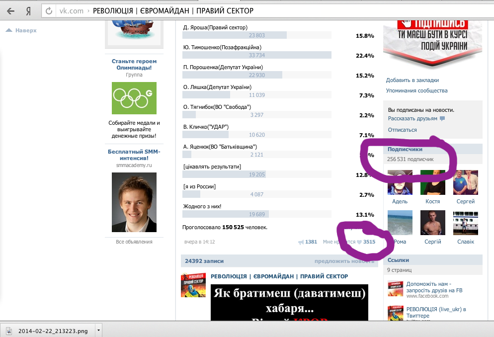Open 'Упоминания сообщества' link
The height and width of the screenshot is (337, 494).
417,90
